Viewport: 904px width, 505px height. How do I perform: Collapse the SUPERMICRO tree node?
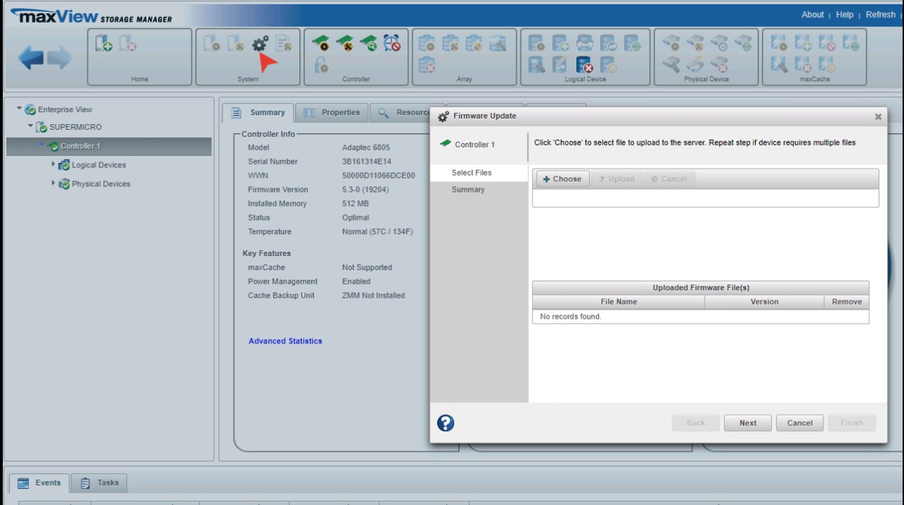[x=30, y=127]
